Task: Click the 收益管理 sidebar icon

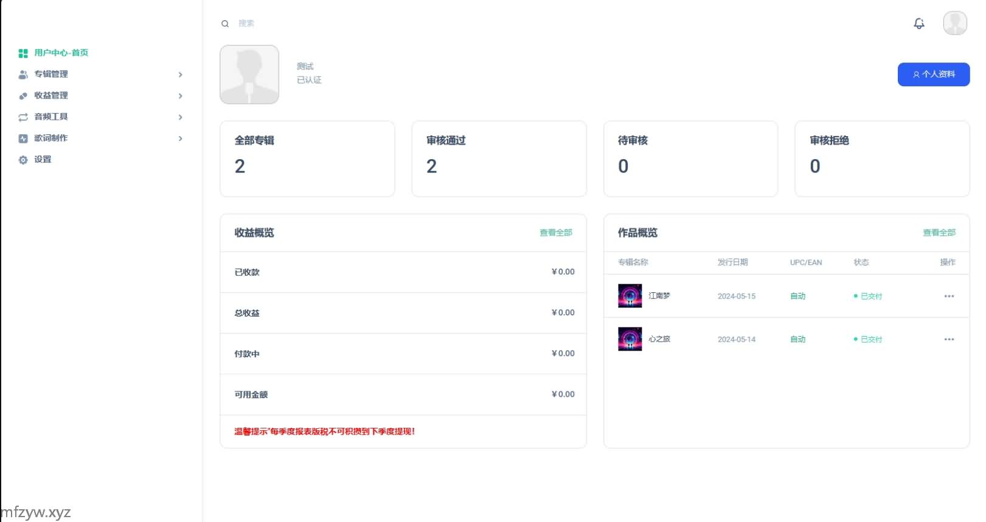Action: tap(23, 95)
